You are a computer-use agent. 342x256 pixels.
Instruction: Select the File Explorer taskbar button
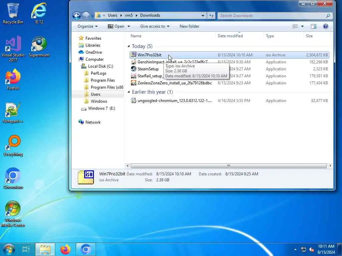tap(45, 249)
